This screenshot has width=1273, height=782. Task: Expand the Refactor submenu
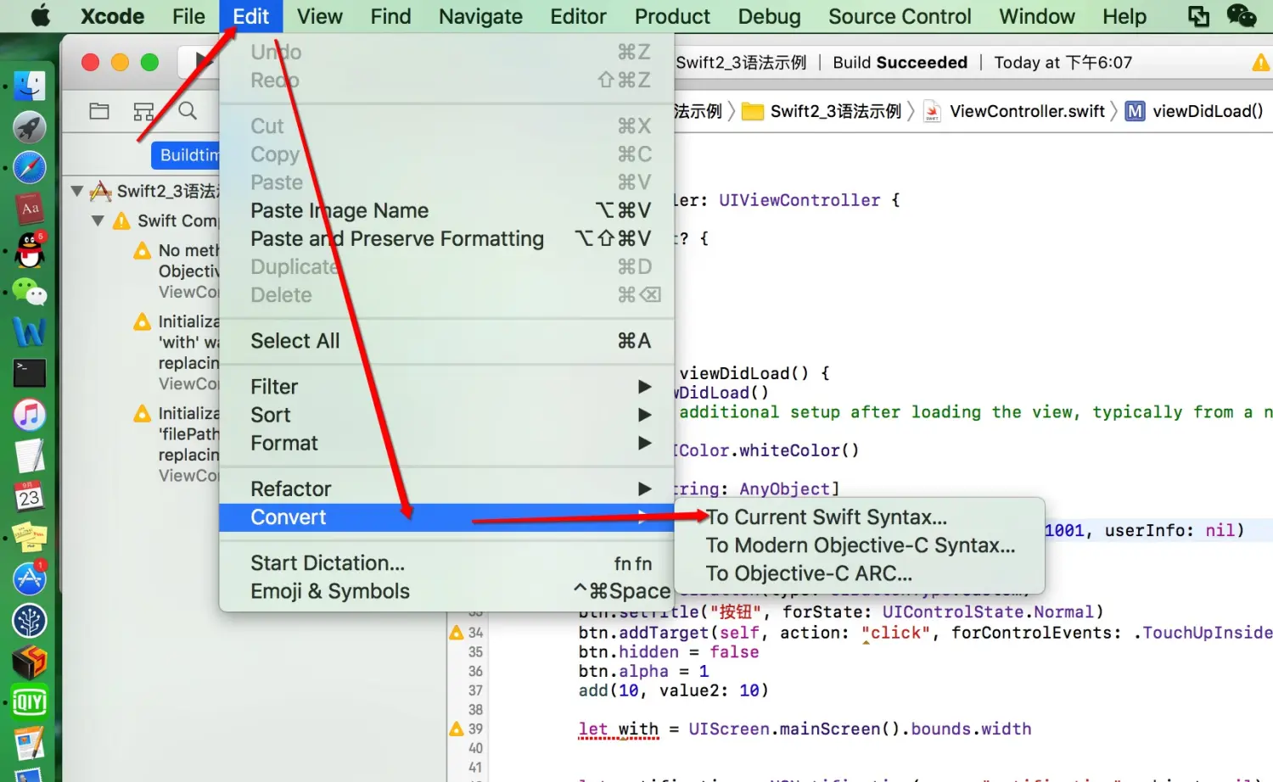[x=446, y=489]
